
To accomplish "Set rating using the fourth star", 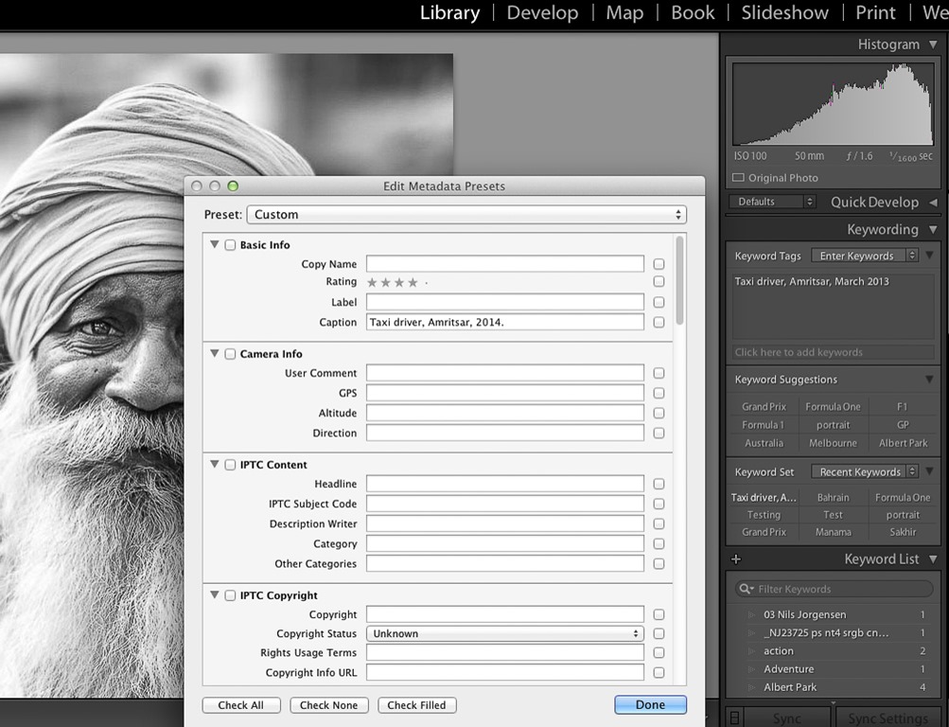I will [x=413, y=282].
